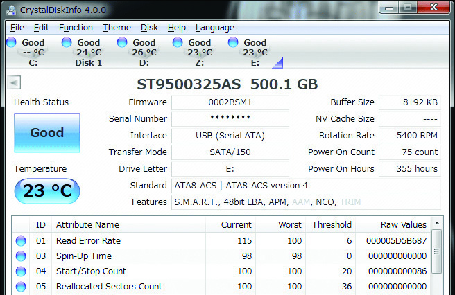455x295 pixels.
Task: Click the Interface field USB (Serial ATA)
Action: pyautogui.click(x=230, y=135)
